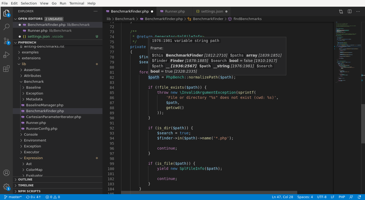365x200 pixels.
Task: Click findBenchmarks method breadcrumb
Action: tap(245, 19)
